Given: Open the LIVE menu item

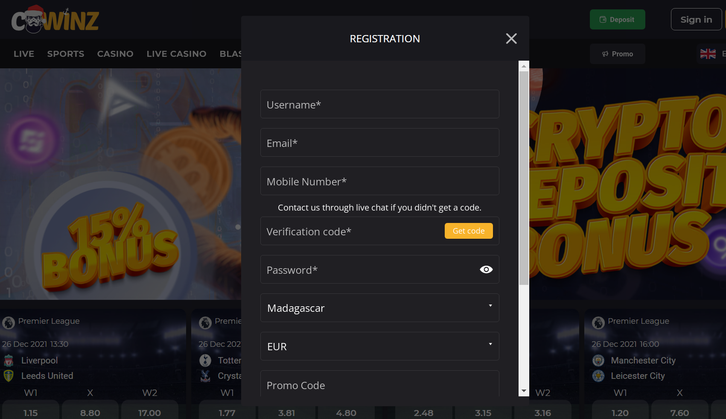Looking at the screenshot, I should 24,54.
